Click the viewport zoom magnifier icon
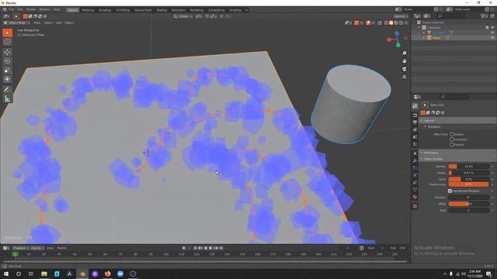Image resolution: width=497 pixels, height=279 pixels. 404,53
